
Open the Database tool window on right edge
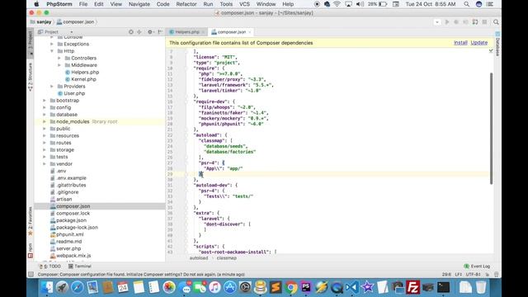497,44
